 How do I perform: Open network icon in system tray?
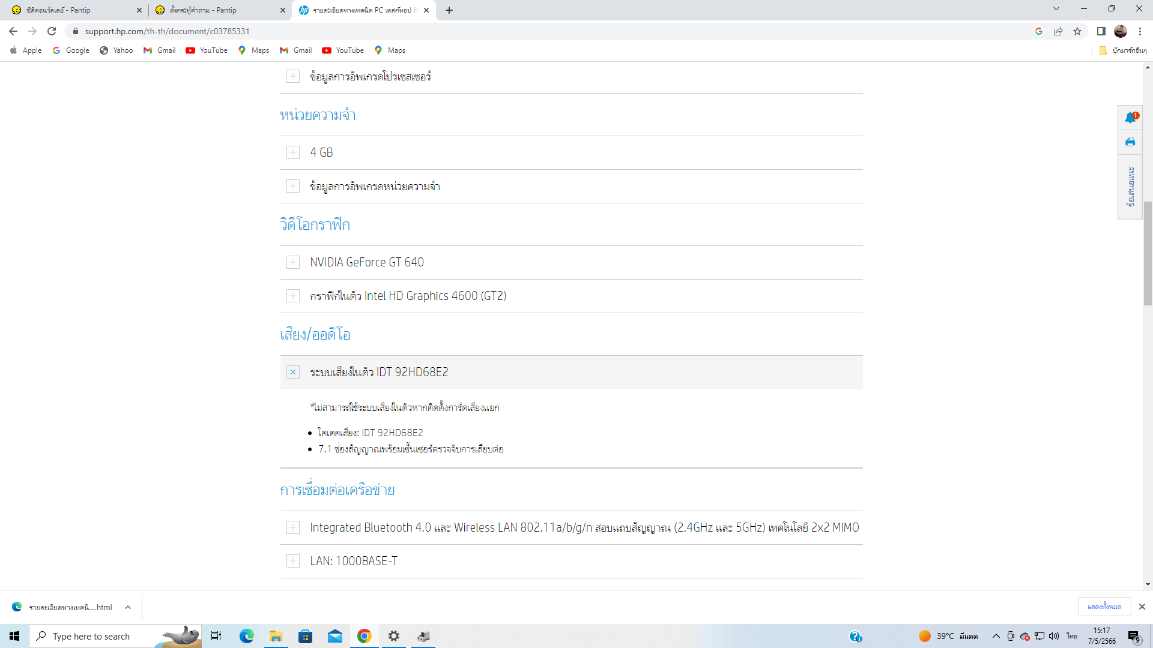click(1040, 636)
